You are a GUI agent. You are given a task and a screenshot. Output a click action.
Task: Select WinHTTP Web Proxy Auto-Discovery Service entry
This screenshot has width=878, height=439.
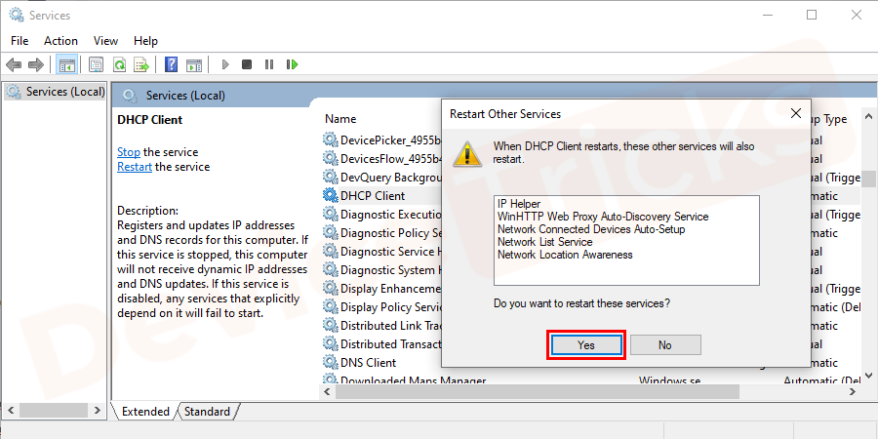click(x=603, y=217)
